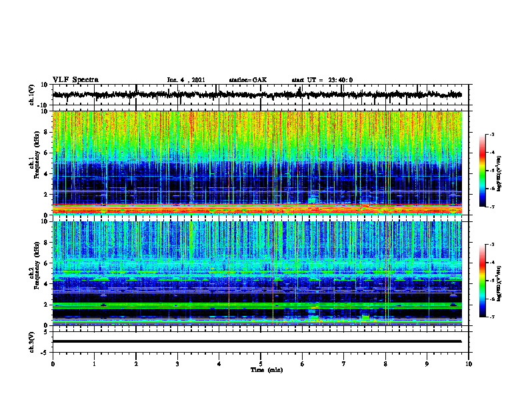
Task: Click the time axis tick label "8"
Action: point(385,364)
